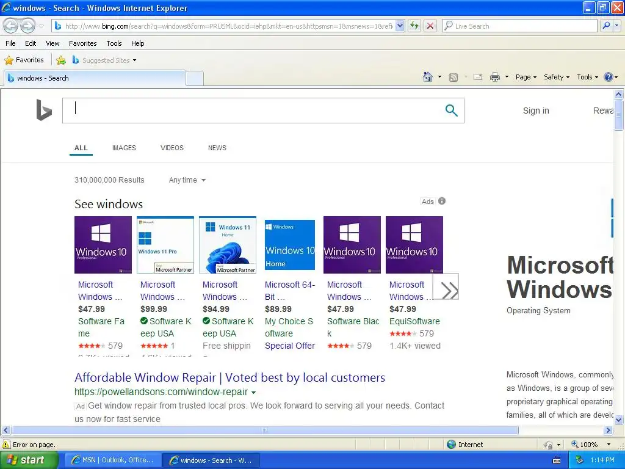This screenshot has width=625, height=469.
Task: Click the Special Offer link
Action: [x=290, y=346]
